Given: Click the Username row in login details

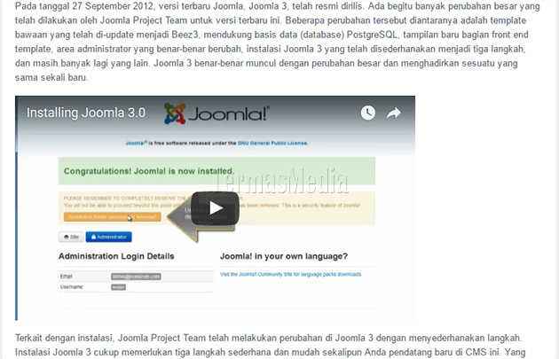Looking at the screenshot, I should coord(136,287).
